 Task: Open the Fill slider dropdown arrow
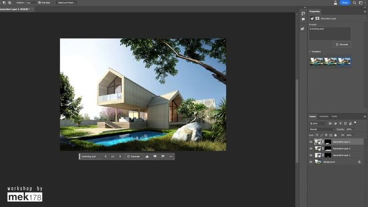tap(354, 135)
